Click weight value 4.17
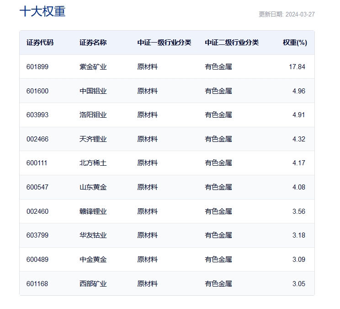Screen dimensions: 340x309 pyautogui.click(x=299, y=163)
